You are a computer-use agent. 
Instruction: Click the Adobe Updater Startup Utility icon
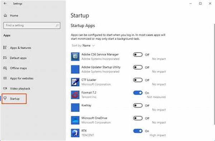click(75, 69)
